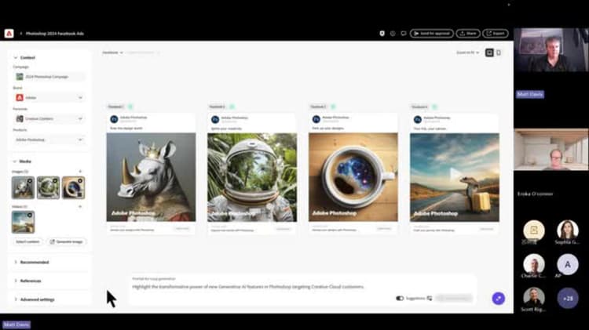Select the rhino image thumbnail in Media
589x330 pixels.
pos(23,187)
